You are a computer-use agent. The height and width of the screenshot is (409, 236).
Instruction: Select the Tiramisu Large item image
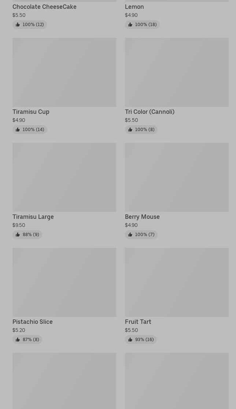(x=64, y=177)
